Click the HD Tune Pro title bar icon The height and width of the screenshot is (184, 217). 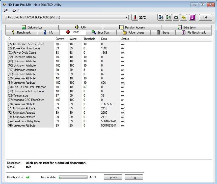[5, 5]
